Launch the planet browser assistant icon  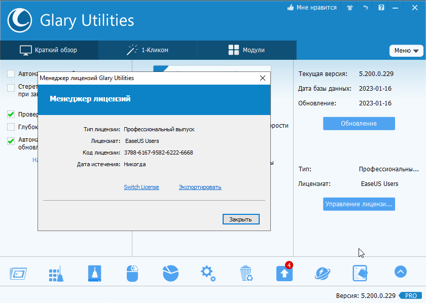pyautogui.click(x=323, y=274)
